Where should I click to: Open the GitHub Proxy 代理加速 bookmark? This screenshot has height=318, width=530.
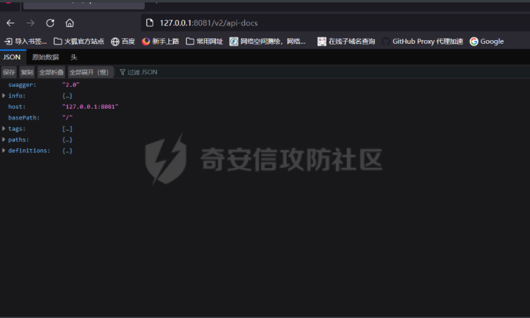tap(422, 41)
